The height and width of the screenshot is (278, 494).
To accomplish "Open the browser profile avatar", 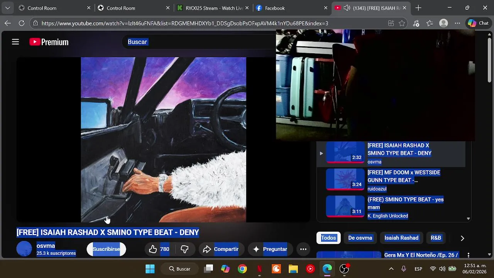I will coord(443,23).
